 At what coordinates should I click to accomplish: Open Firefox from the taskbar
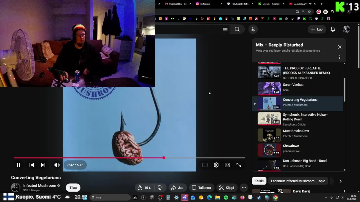click(x=242, y=198)
